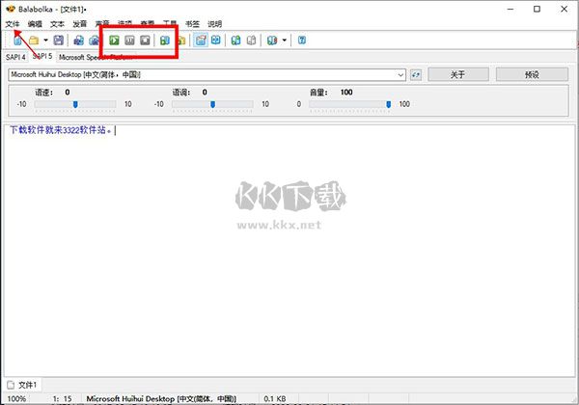Switch to the SAPI 5 tab
The width and height of the screenshot is (579, 405).
(42, 57)
